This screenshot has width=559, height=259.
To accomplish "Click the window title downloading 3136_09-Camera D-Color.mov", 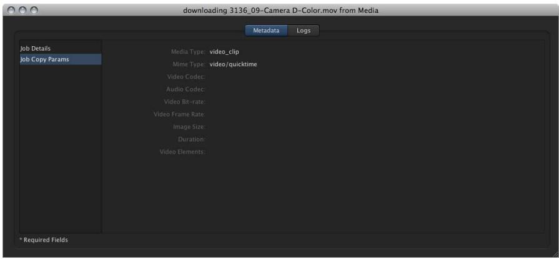I will point(280,11).
